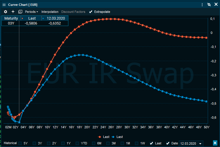Check the YTD historical checkbox

pos(77,143)
